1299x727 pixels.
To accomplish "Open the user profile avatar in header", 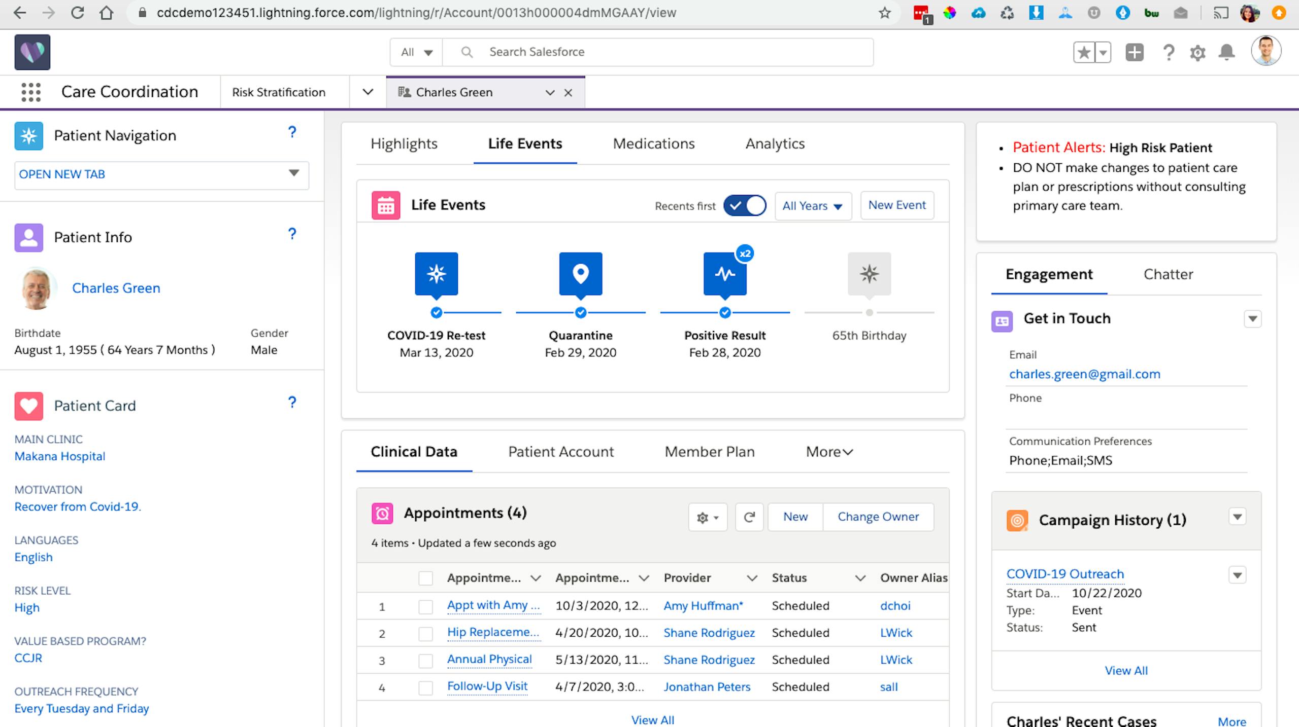I will coord(1266,51).
